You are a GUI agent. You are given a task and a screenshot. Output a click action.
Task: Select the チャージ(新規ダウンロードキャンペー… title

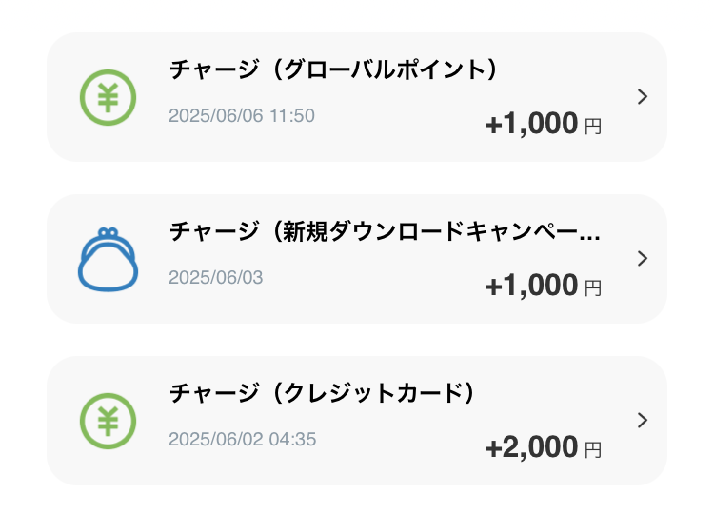click(x=385, y=231)
